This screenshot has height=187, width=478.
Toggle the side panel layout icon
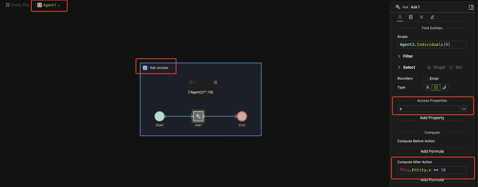coord(471,7)
